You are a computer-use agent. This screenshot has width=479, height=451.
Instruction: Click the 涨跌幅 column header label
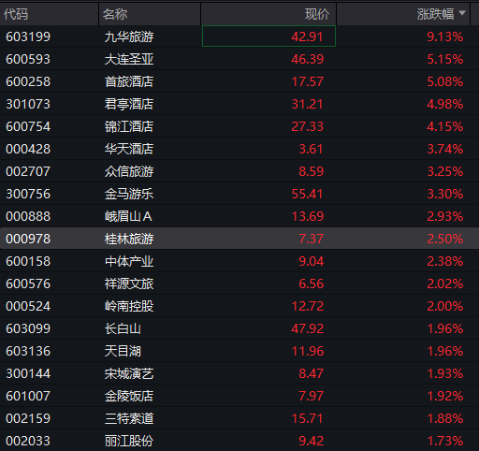coord(436,14)
